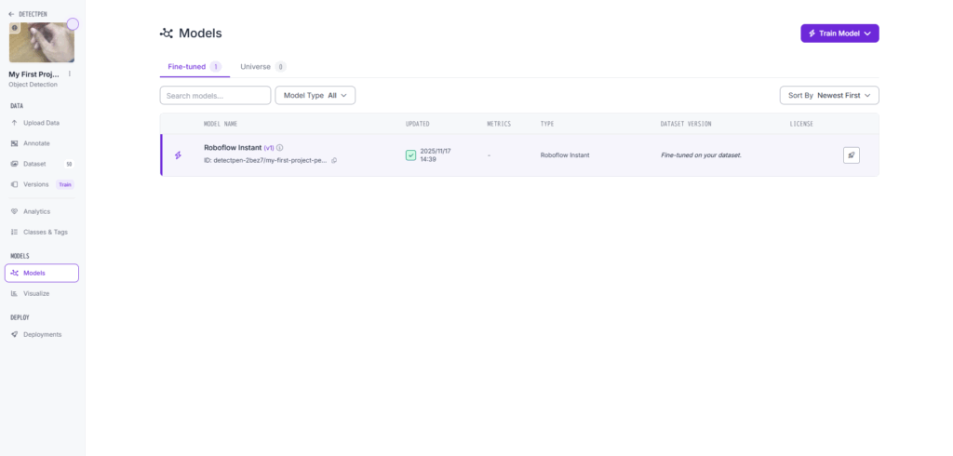953x456 pixels.
Task: Click the Upload Data arrow icon
Action: pos(14,123)
